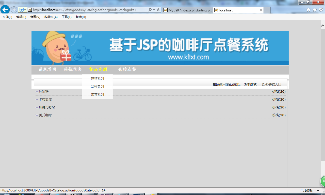Open browser Tools gear icon
Image resolution: width=325 pixels, height=195 pixels.
tap(321, 10)
